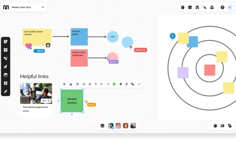The height and width of the screenshot is (142, 236).
Task: Open text formatting with the T icon
Action: 96,84
